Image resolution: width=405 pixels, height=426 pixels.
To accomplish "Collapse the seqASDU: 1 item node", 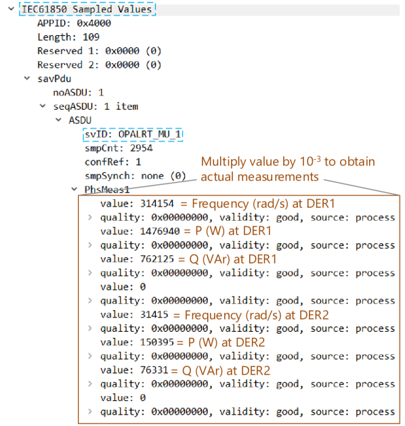I will click(43, 106).
